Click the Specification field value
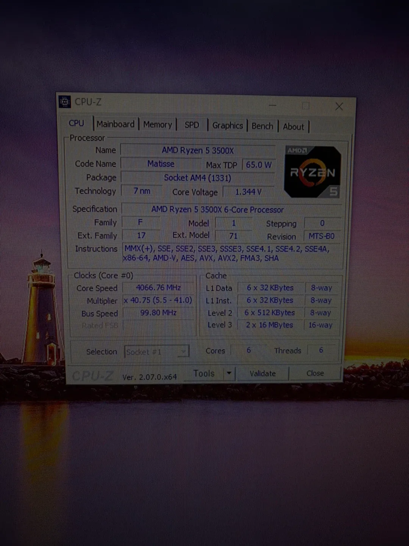409x546 pixels. pos(217,210)
